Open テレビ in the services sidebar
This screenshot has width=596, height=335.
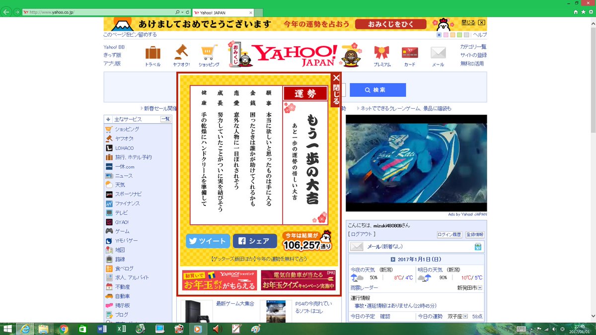tap(122, 213)
